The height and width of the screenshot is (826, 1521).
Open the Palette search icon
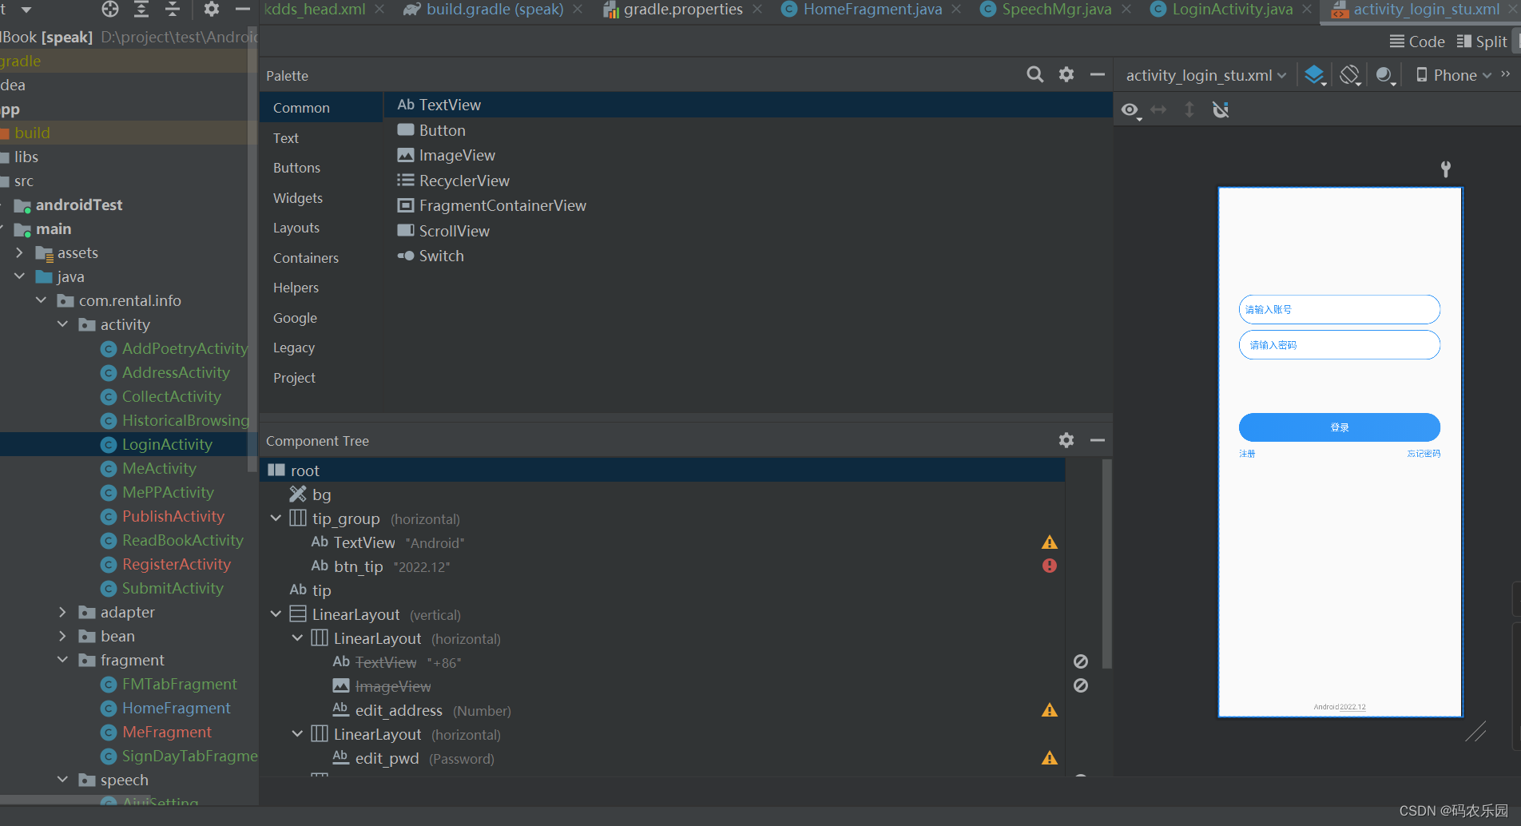[x=1035, y=75]
